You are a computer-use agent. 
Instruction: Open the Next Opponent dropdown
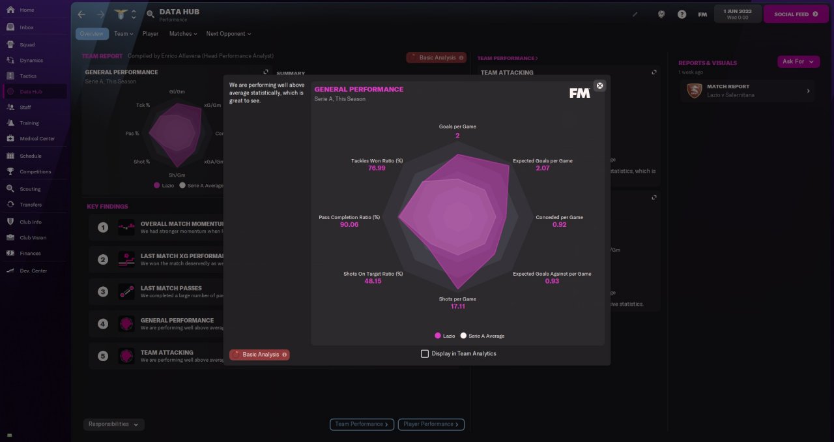coord(229,34)
